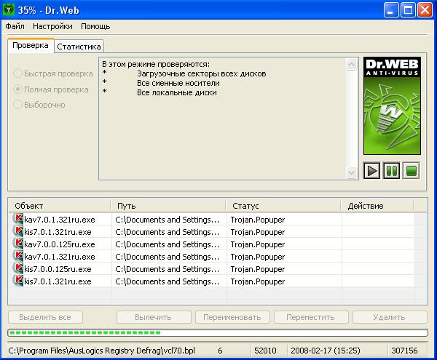Click the Dr.WEB Anti-Virus logo banner
The height and width of the screenshot is (360, 437).
[392, 105]
